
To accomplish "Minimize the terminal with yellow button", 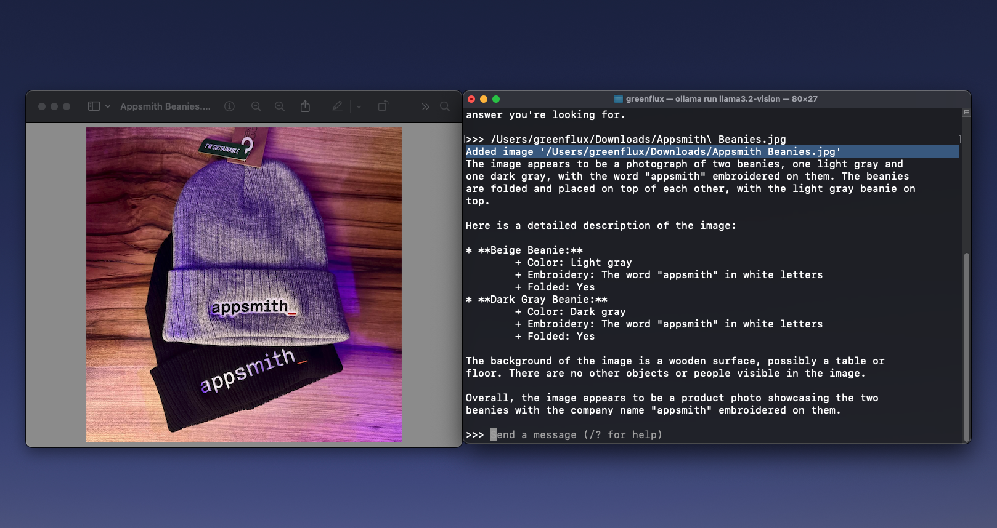I will pyautogui.click(x=484, y=99).
